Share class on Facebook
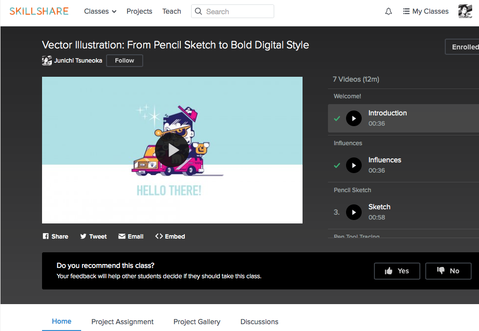Screen dimensions: 479x331 click(x=46, y=236)
